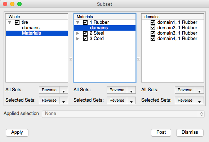Uncheck domain4, 1 Rubber checkbox
The image size is (209, 142).
coord(153,39)
